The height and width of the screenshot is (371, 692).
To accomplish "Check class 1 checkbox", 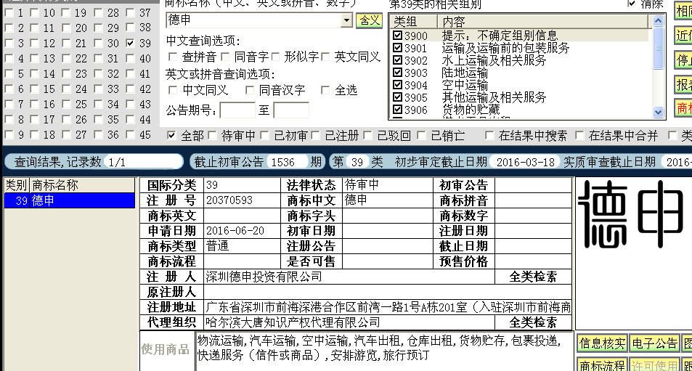I will pyautogui.click(x=9, y=13).
